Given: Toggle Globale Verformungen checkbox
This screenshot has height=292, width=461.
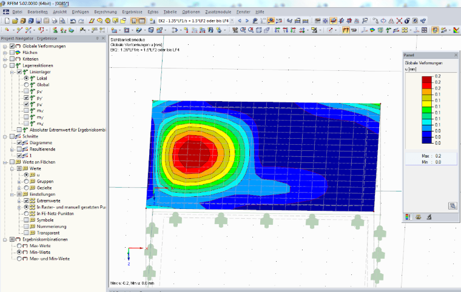Looking at the screenshot, I should pyautogui.click(x=12, y=46).
